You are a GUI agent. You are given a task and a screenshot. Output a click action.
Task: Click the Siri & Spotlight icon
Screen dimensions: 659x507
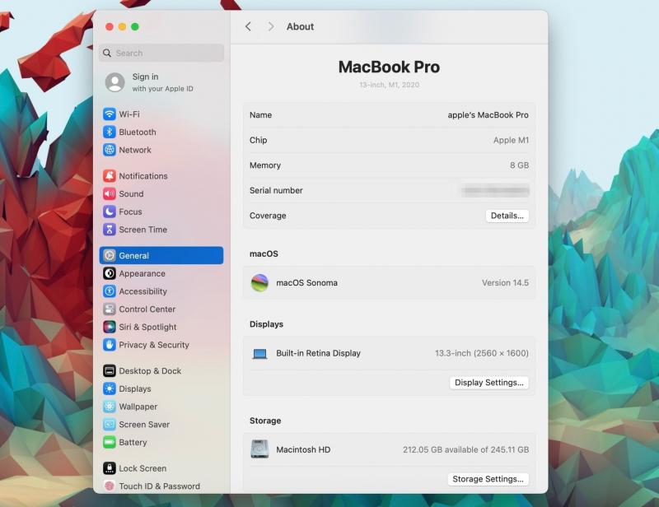pyautogui.click(x=110, y=327)
